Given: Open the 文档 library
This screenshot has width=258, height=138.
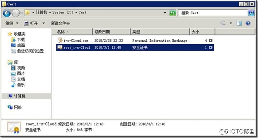Looking at the screenshot, I should (21, 79).
